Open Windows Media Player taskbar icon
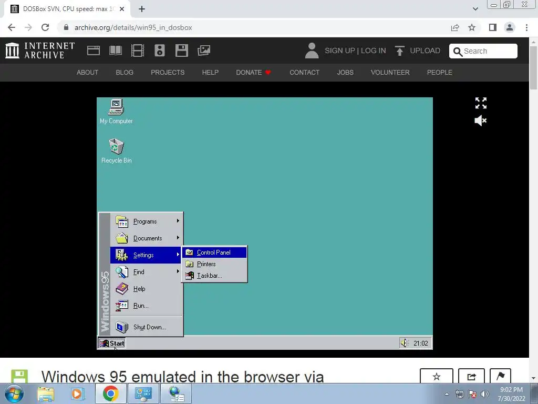 pos(78,393)
